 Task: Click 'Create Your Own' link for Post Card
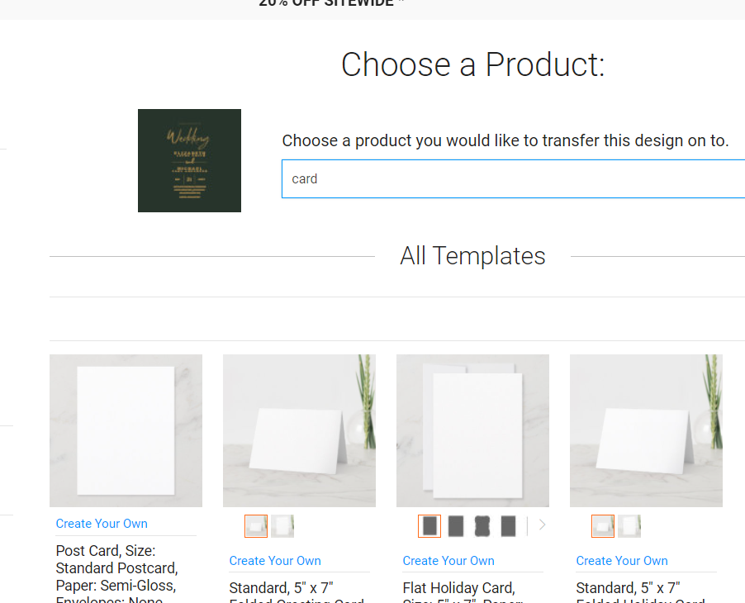(x=102, y=524)
